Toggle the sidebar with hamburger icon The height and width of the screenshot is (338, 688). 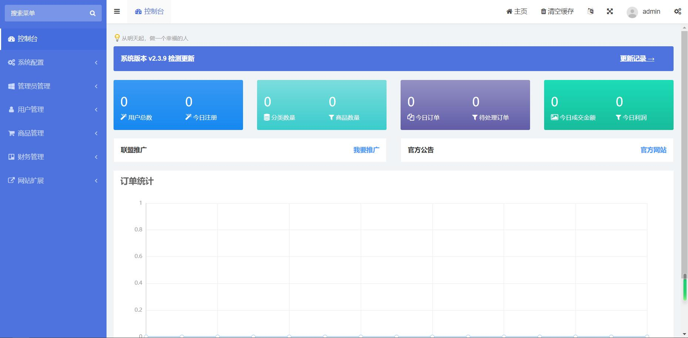(x=117, y=11)
